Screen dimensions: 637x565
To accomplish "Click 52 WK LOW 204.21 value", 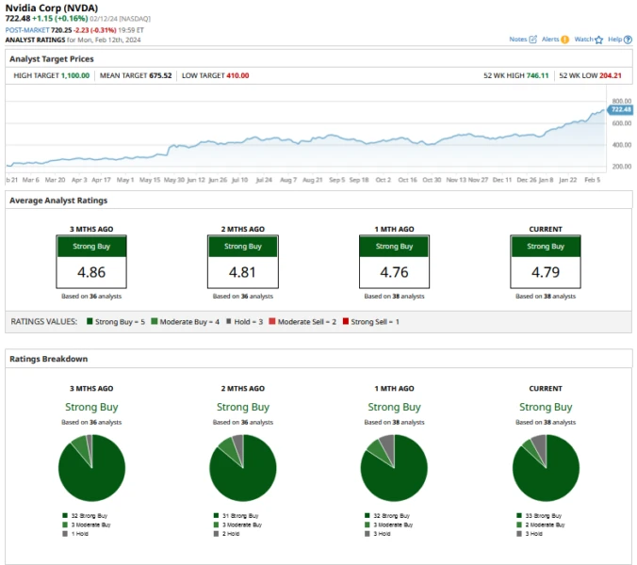I will (x=611, y=75).
